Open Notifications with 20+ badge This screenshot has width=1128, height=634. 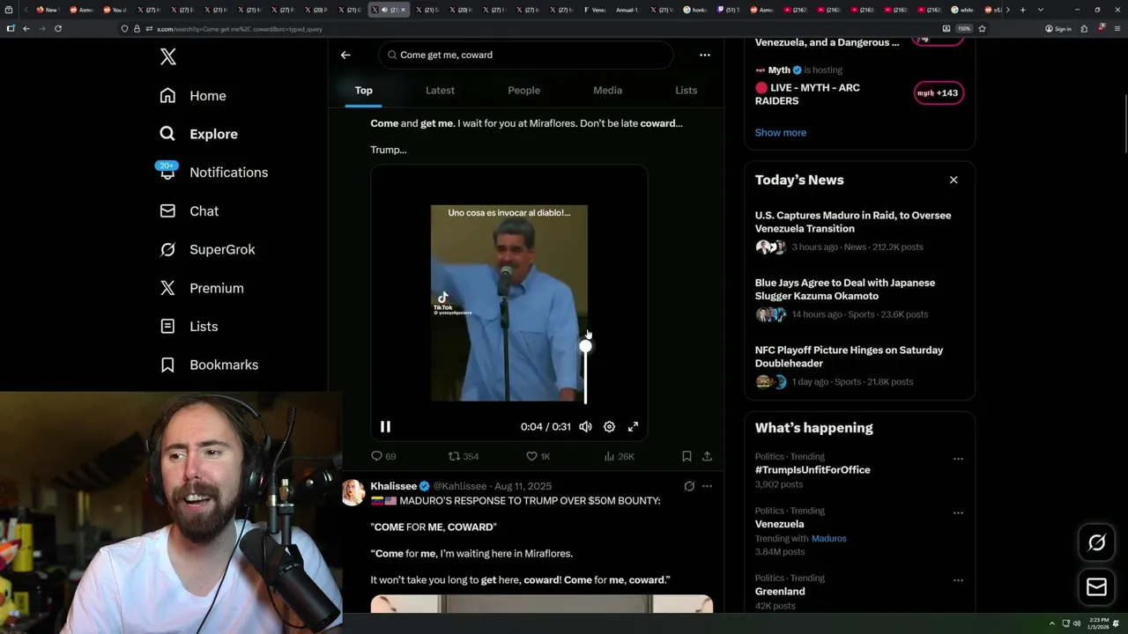[213, 173]
